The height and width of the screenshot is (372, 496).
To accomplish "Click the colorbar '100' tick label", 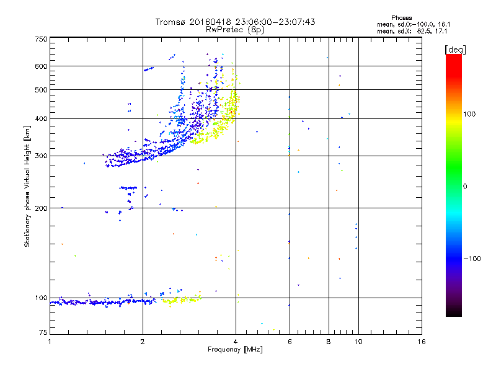I will tap(469, 114).
